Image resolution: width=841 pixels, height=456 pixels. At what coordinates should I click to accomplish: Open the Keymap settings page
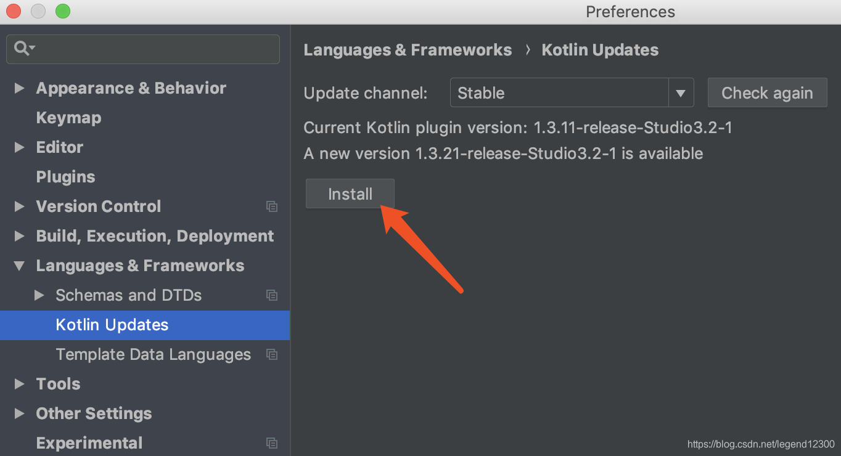(x=68, y=118)
